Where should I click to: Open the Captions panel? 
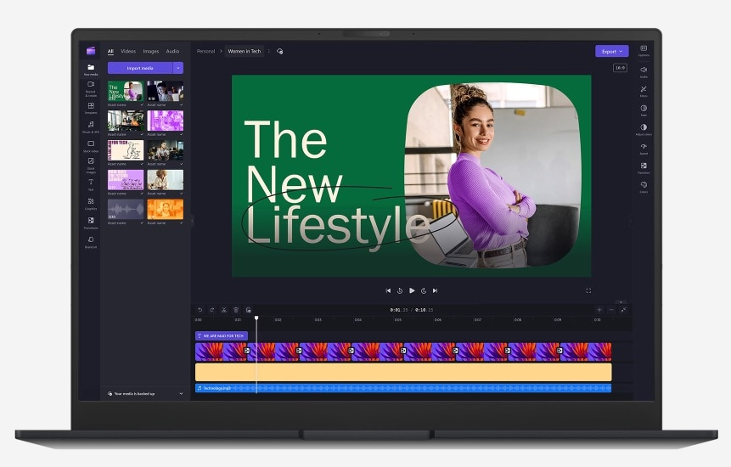[x=644, y=50]
